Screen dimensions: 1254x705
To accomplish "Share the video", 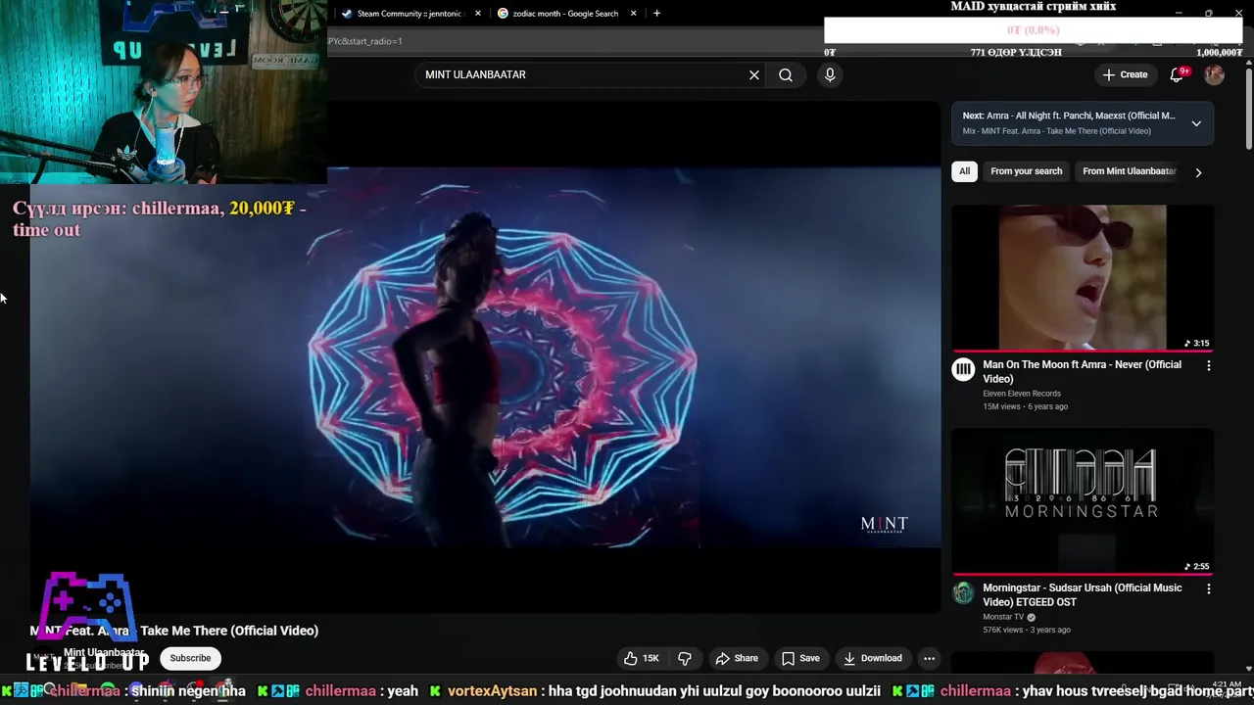I will pos(737,658).
